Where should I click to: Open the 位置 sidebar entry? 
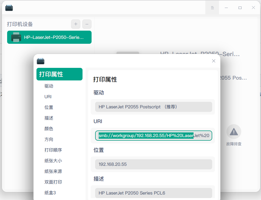[49, 107]
